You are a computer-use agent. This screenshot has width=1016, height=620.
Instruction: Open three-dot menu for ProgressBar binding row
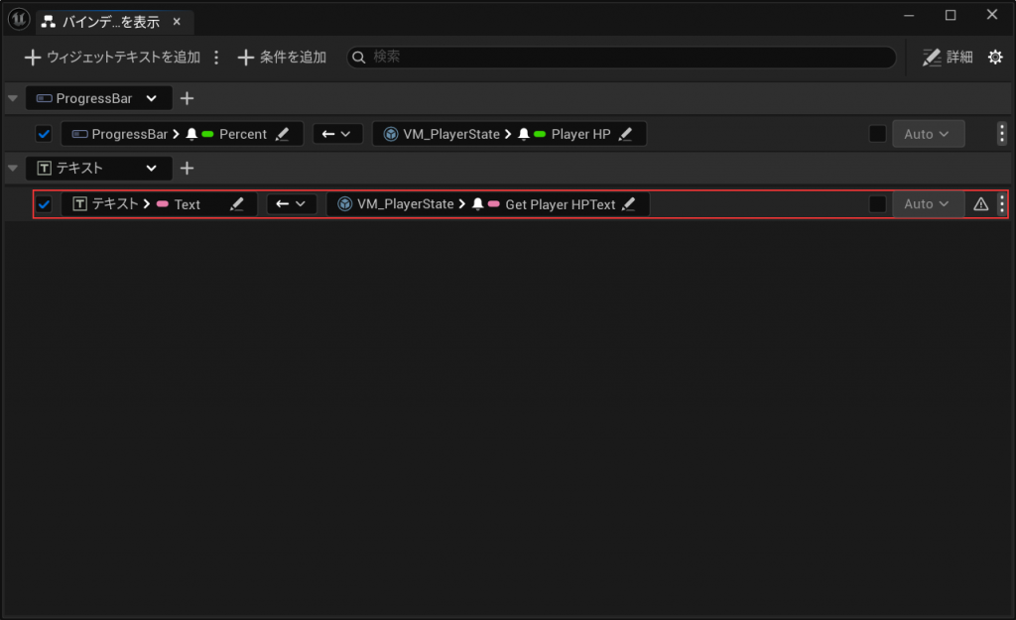[1001, 134]
